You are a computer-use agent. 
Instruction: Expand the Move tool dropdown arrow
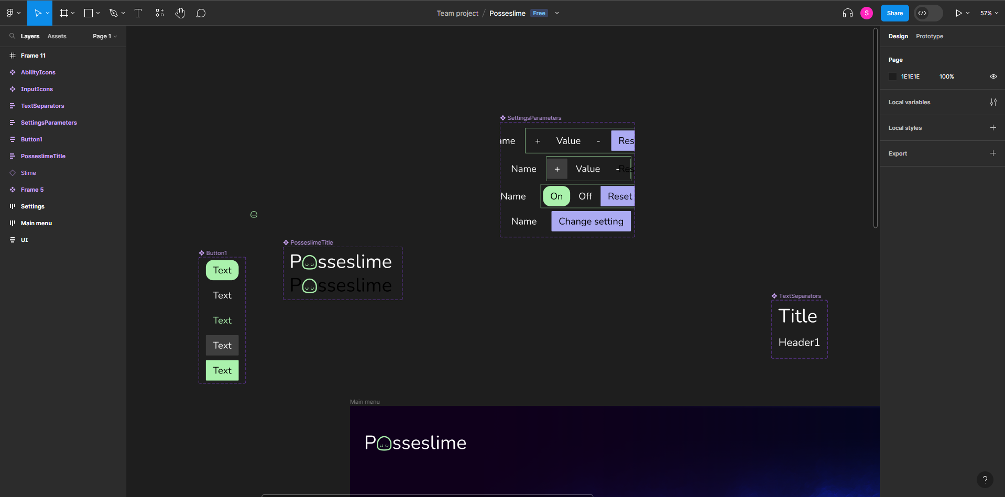[x=48, y=13]
